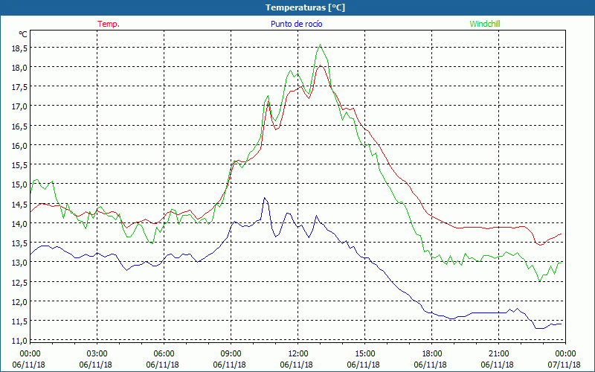Viewport: 595px width, 372px height.
Task: Click the green windchill peak near 13:00
Action: [x=321, y=45]
